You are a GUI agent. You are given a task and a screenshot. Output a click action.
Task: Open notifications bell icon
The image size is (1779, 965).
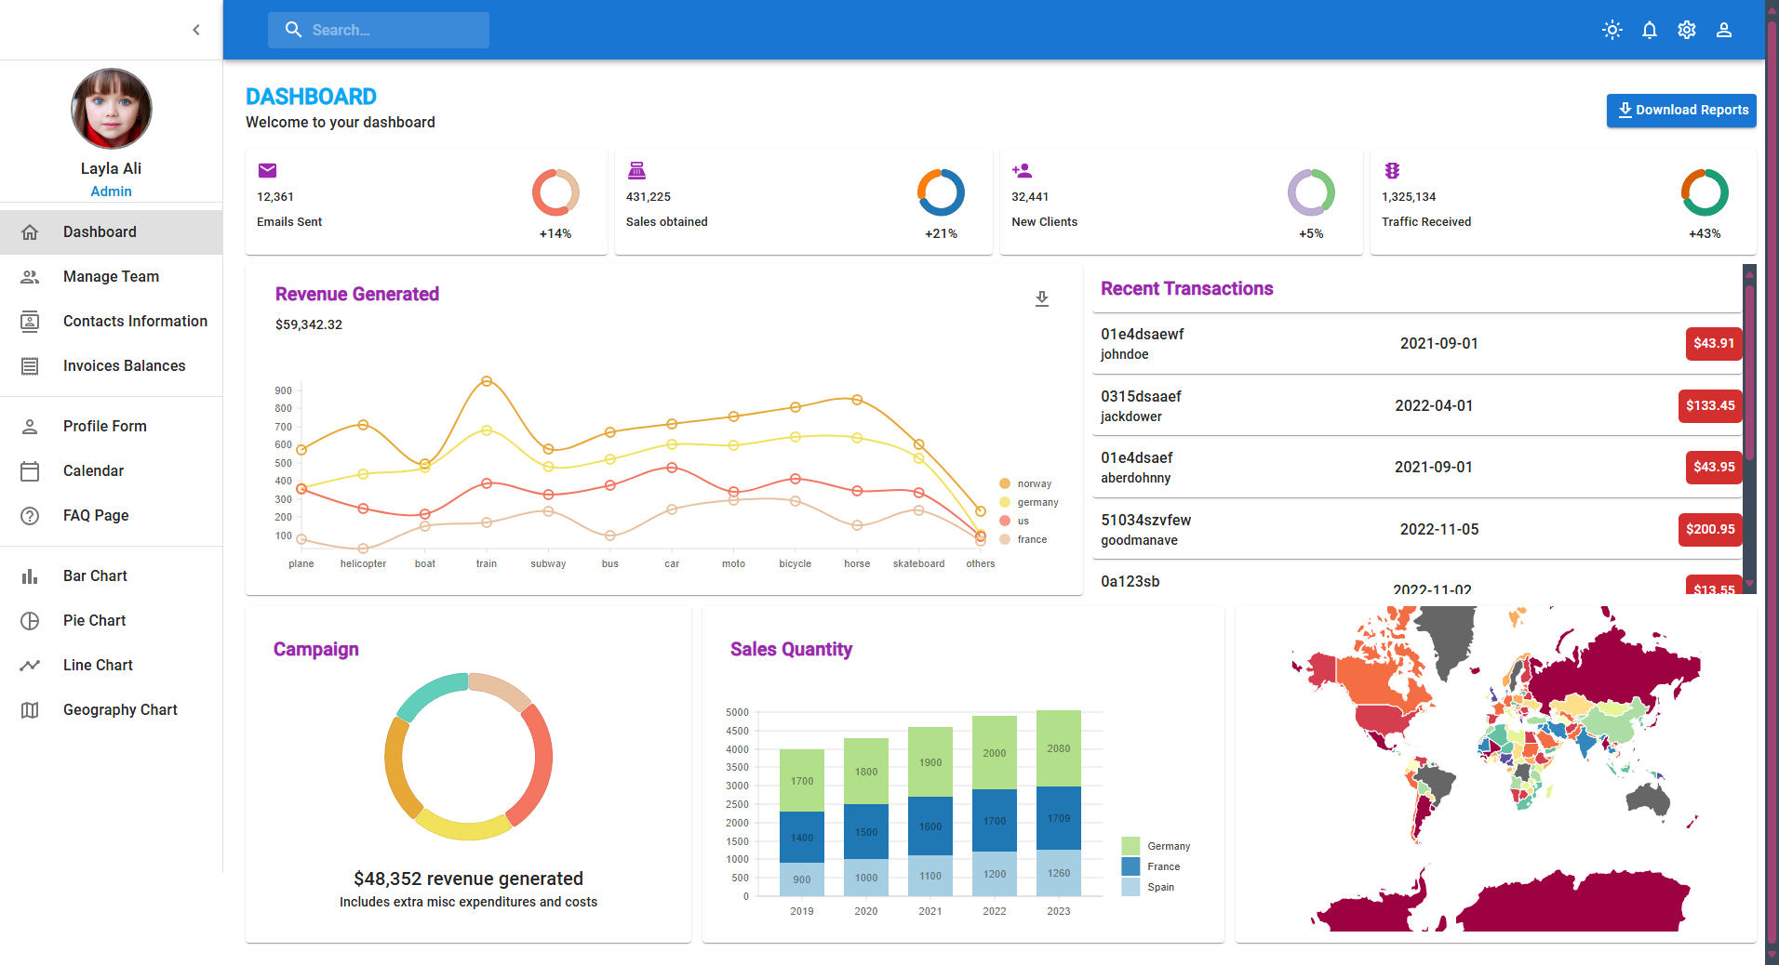tap(1650, 30)
